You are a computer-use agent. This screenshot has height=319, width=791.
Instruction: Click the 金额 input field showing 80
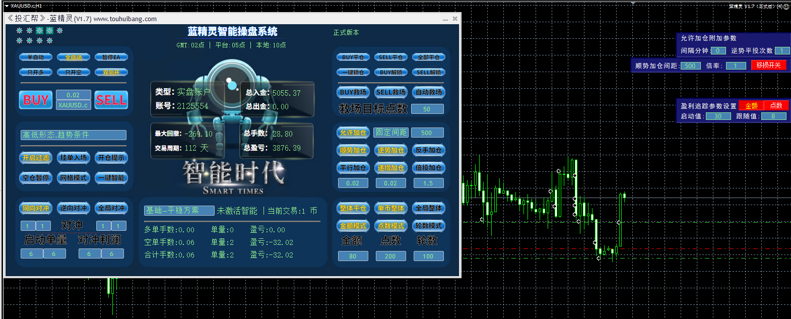tap(353, 256)
